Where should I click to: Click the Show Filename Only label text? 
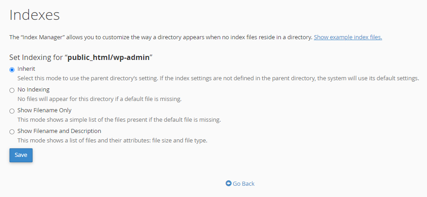tap(44, 110)
